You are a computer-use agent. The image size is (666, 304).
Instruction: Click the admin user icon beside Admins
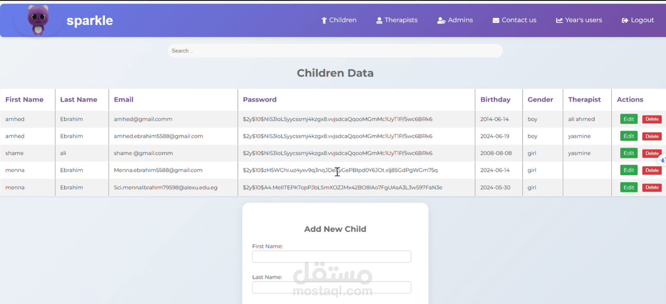(441, 20)
